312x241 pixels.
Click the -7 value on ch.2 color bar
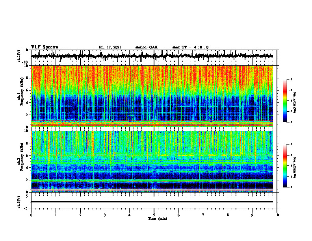(290, 187)
